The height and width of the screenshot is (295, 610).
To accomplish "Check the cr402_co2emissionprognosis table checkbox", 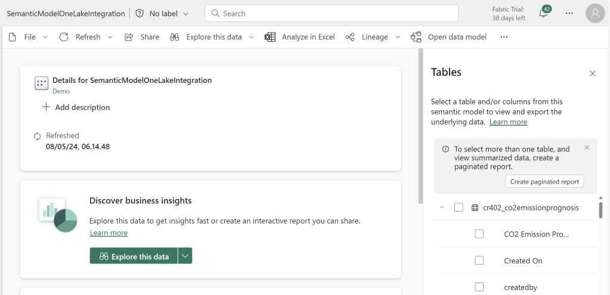I will 459,207.
